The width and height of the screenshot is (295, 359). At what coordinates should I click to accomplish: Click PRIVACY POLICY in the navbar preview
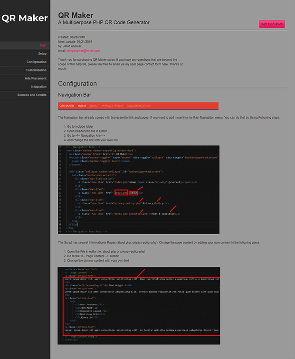point(113,106)
